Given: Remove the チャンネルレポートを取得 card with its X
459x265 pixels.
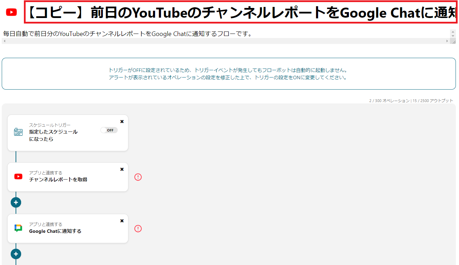Looking at the screenshot, I should [122, 169].
